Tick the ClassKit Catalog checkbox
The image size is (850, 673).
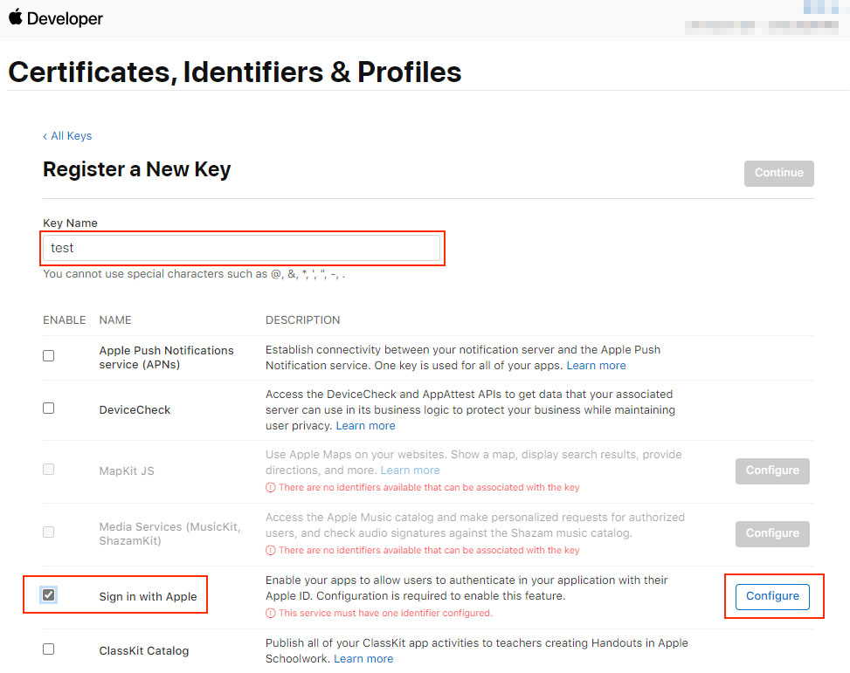point(49,649)
